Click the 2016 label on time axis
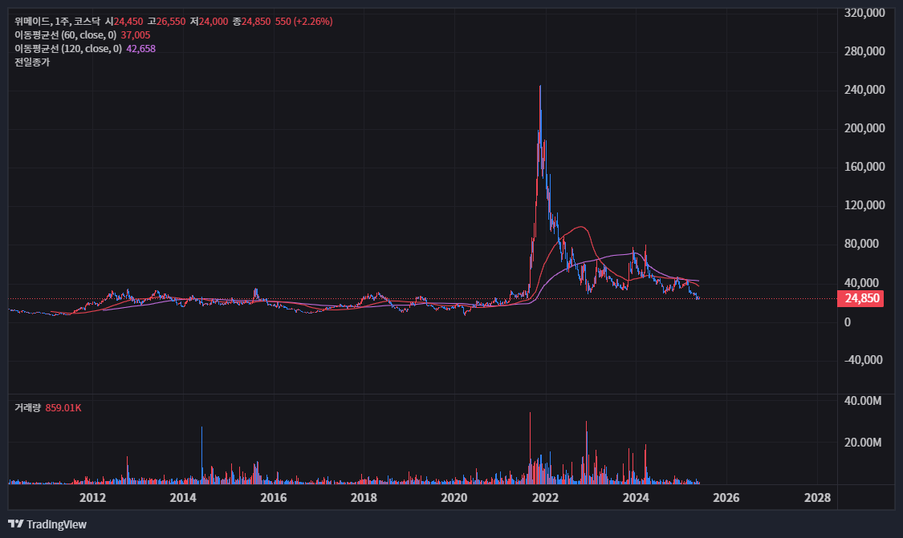Image resolution: width=903 pixels, height=538 pixels. coord(274,498)
